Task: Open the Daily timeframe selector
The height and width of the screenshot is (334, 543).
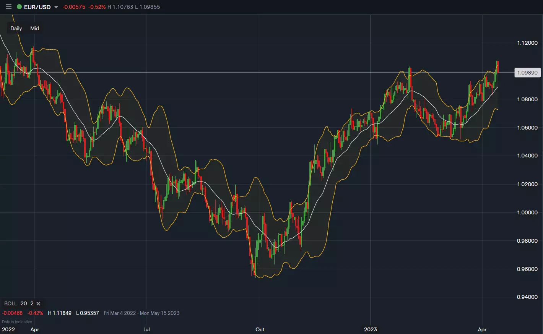Action: pyautogui.click(x=16, y=28)
